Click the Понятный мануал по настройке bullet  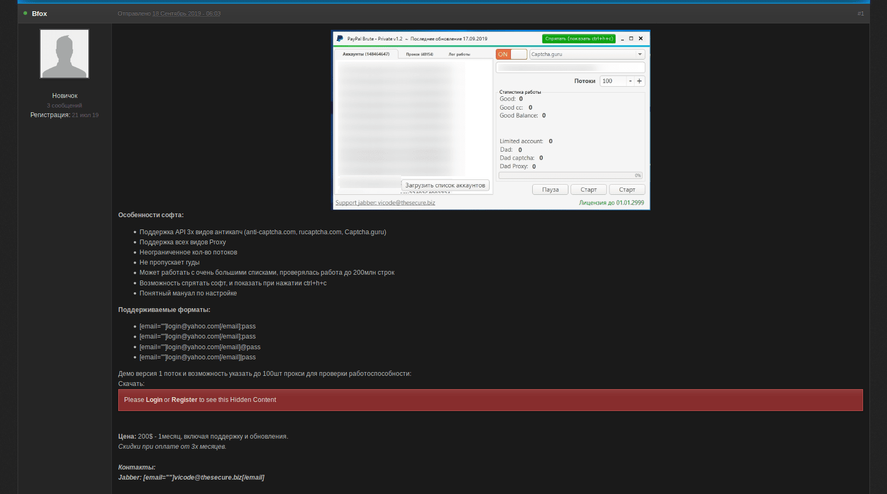pyautogui.click(x=188, y=293)
